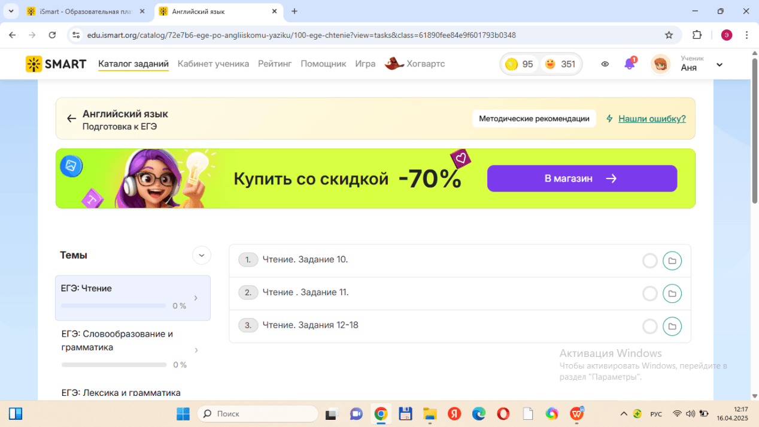Open folder icon for Чтение. Задание 10
The width and height of the screenshot is (759, 427).
[672, 261]
